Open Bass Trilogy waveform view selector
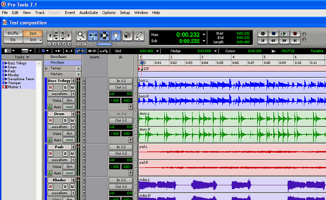Screen dimensions: 326x200 [x=61, y=94]
